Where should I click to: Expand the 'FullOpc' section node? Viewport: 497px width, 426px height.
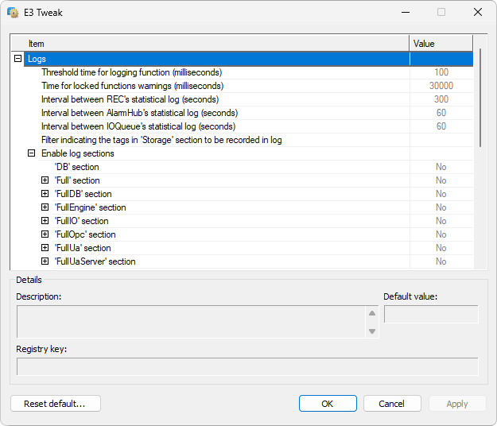[x=45, y=234]
